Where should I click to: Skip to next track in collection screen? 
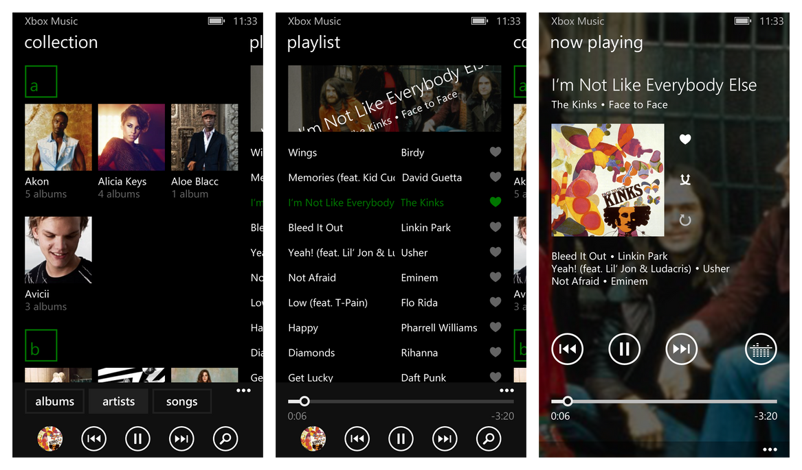tap(181, 439)
